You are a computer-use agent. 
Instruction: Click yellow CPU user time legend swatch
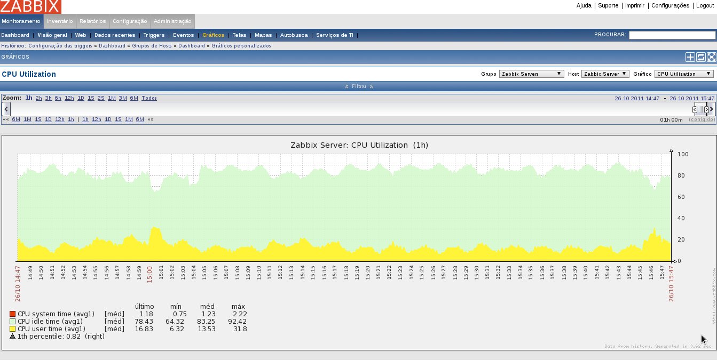[13, 329]
